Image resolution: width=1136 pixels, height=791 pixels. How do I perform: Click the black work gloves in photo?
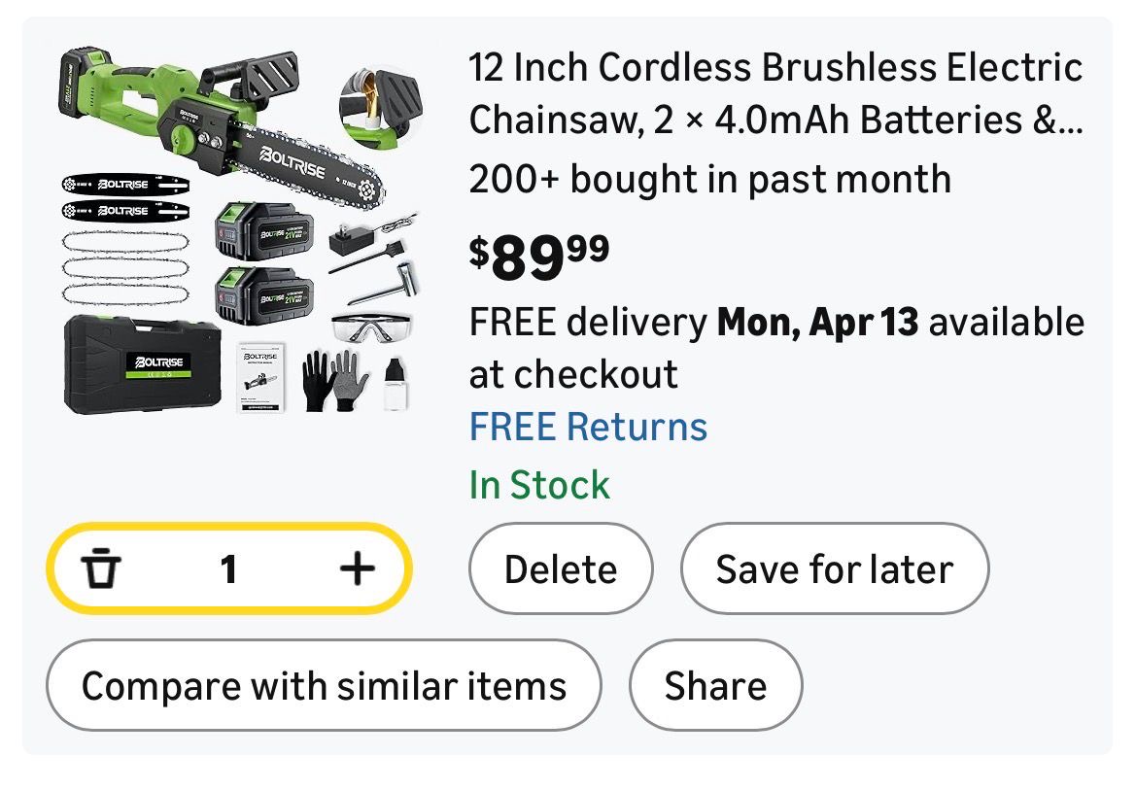pos(330,381)
